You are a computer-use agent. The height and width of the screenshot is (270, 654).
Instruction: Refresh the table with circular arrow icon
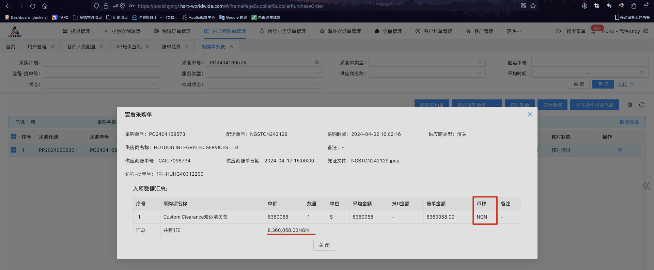point(642,105)
